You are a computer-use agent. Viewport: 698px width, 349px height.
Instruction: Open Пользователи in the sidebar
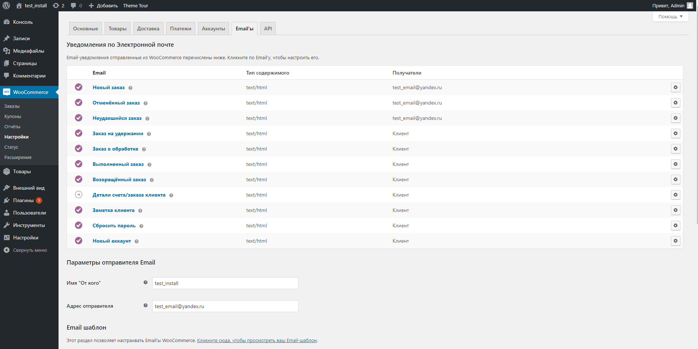[29, 213]
